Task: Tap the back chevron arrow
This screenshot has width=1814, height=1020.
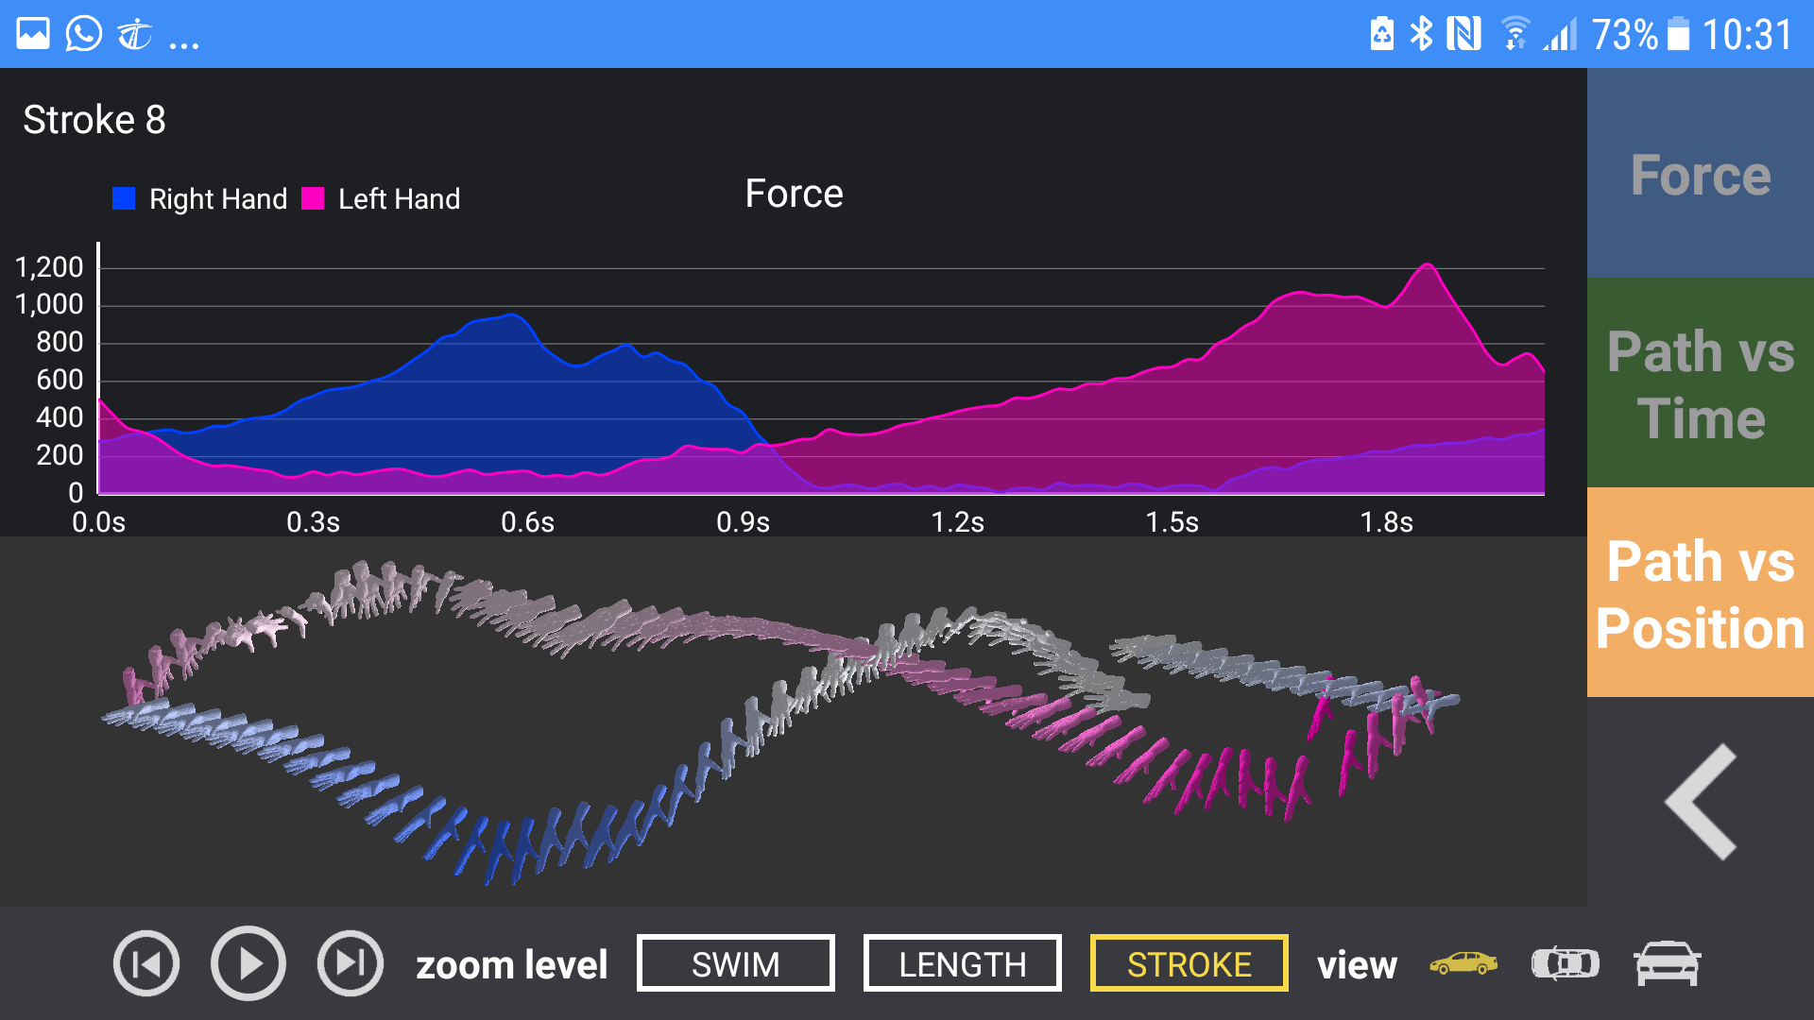Action: click(x=1701, y=802)
